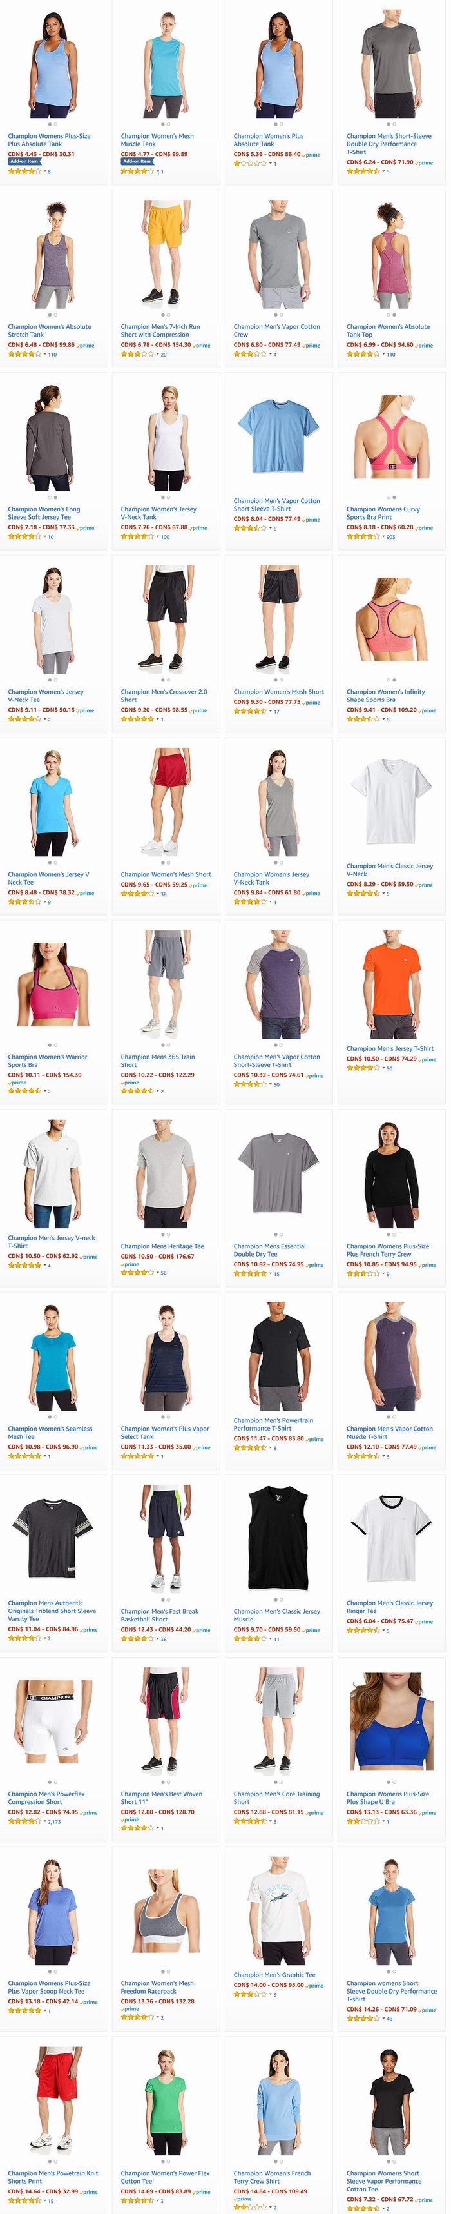Open Champion Men's Graphic Tee title link
Viewport: 451px width, 2214px height.
pos(274,1975)
